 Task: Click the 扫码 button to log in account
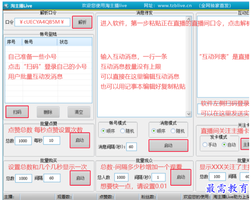[17, 112]
